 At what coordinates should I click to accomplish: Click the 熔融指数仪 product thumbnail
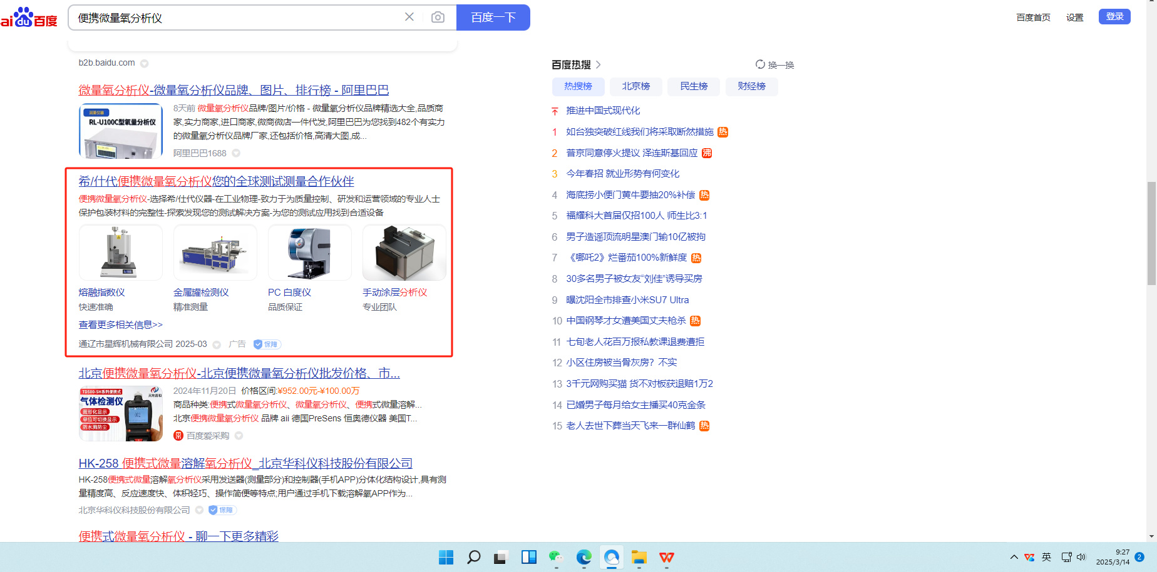(121, 253)
